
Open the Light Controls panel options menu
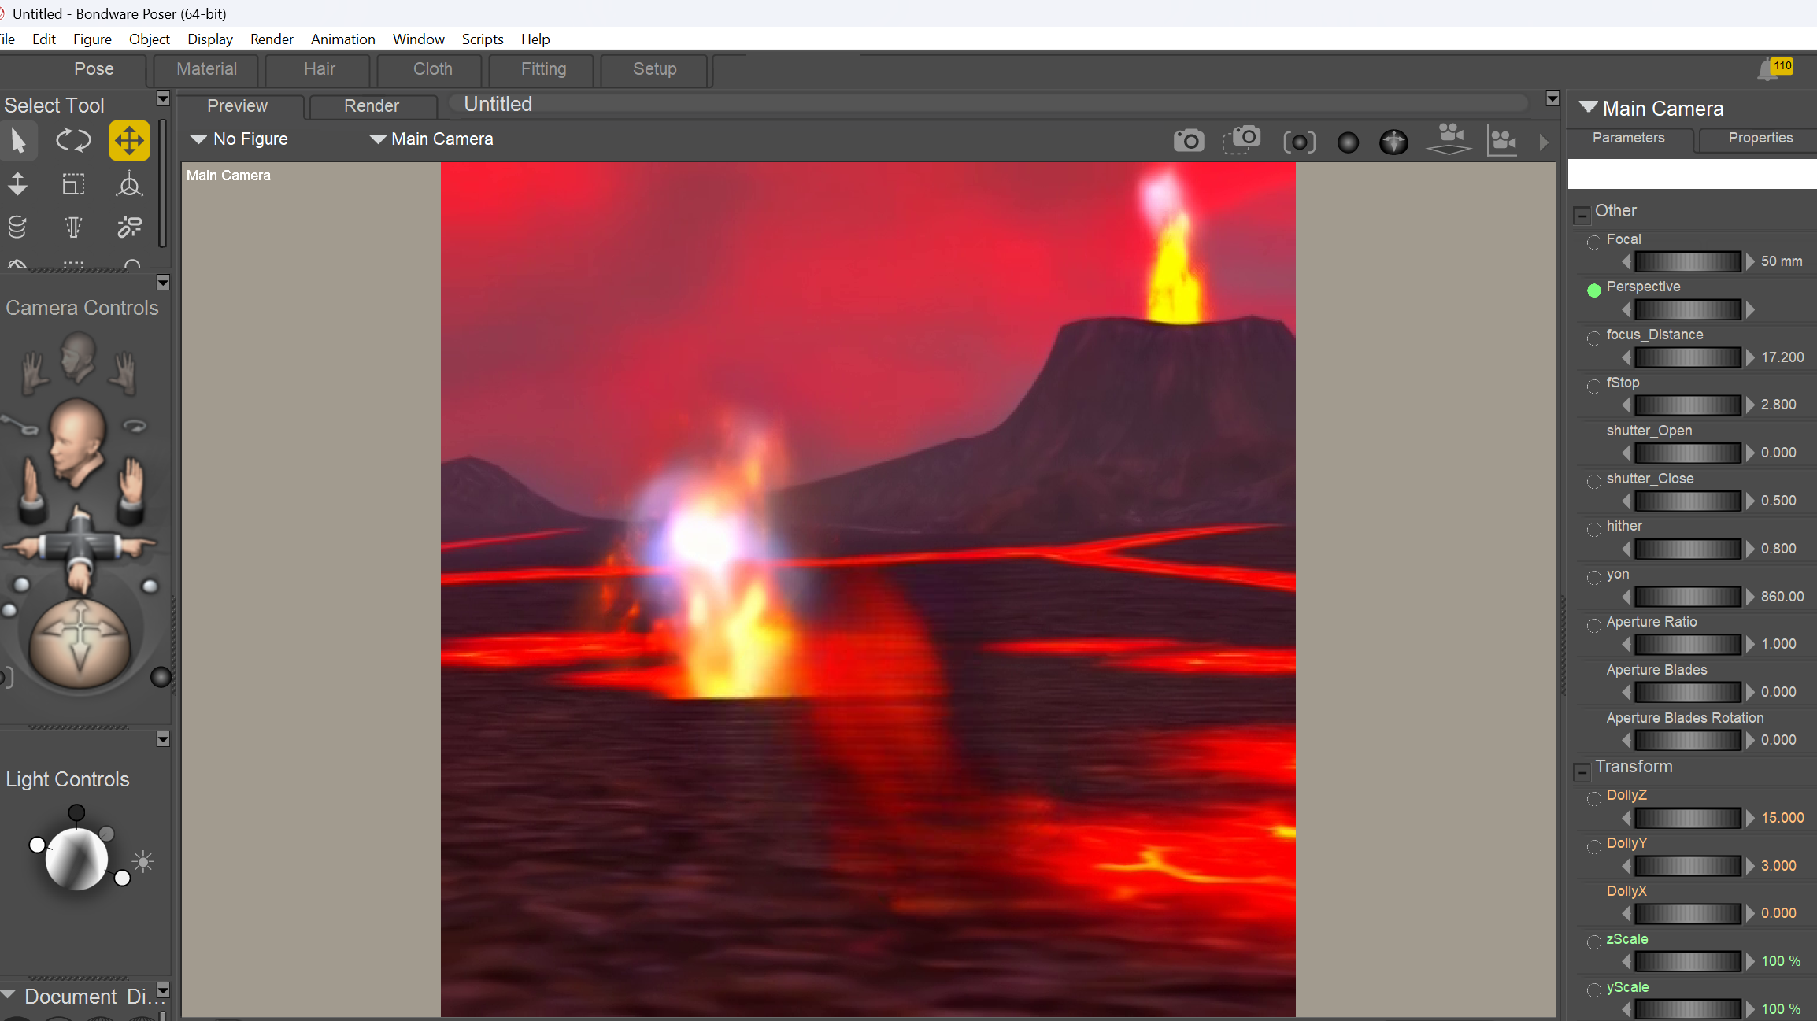point(163,739)
